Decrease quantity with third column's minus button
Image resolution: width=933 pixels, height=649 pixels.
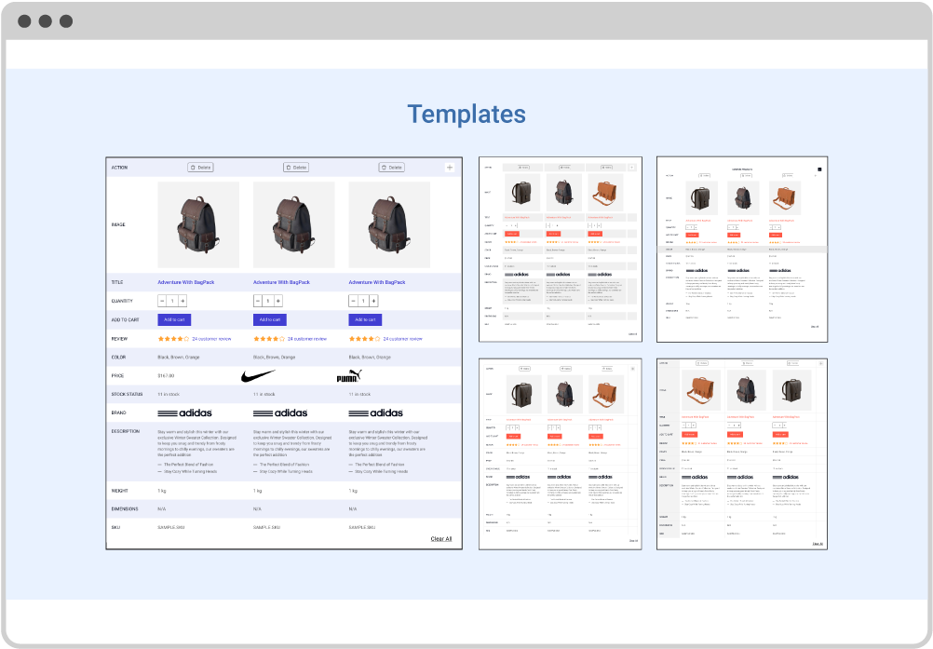354,301
